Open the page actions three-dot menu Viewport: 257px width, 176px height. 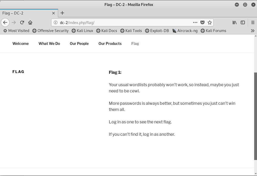coord(195,22)
